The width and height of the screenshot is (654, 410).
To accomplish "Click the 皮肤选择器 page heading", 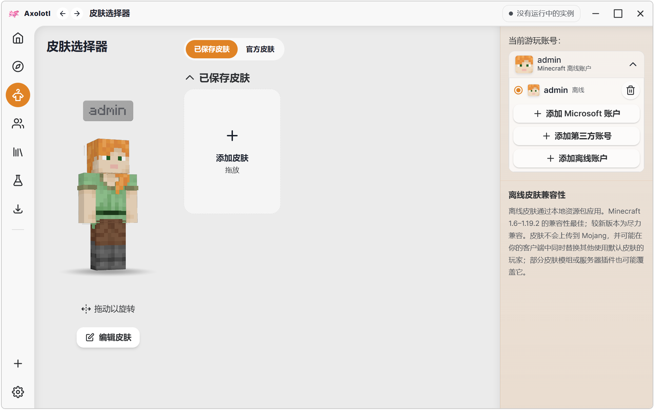I will (77, 46).
